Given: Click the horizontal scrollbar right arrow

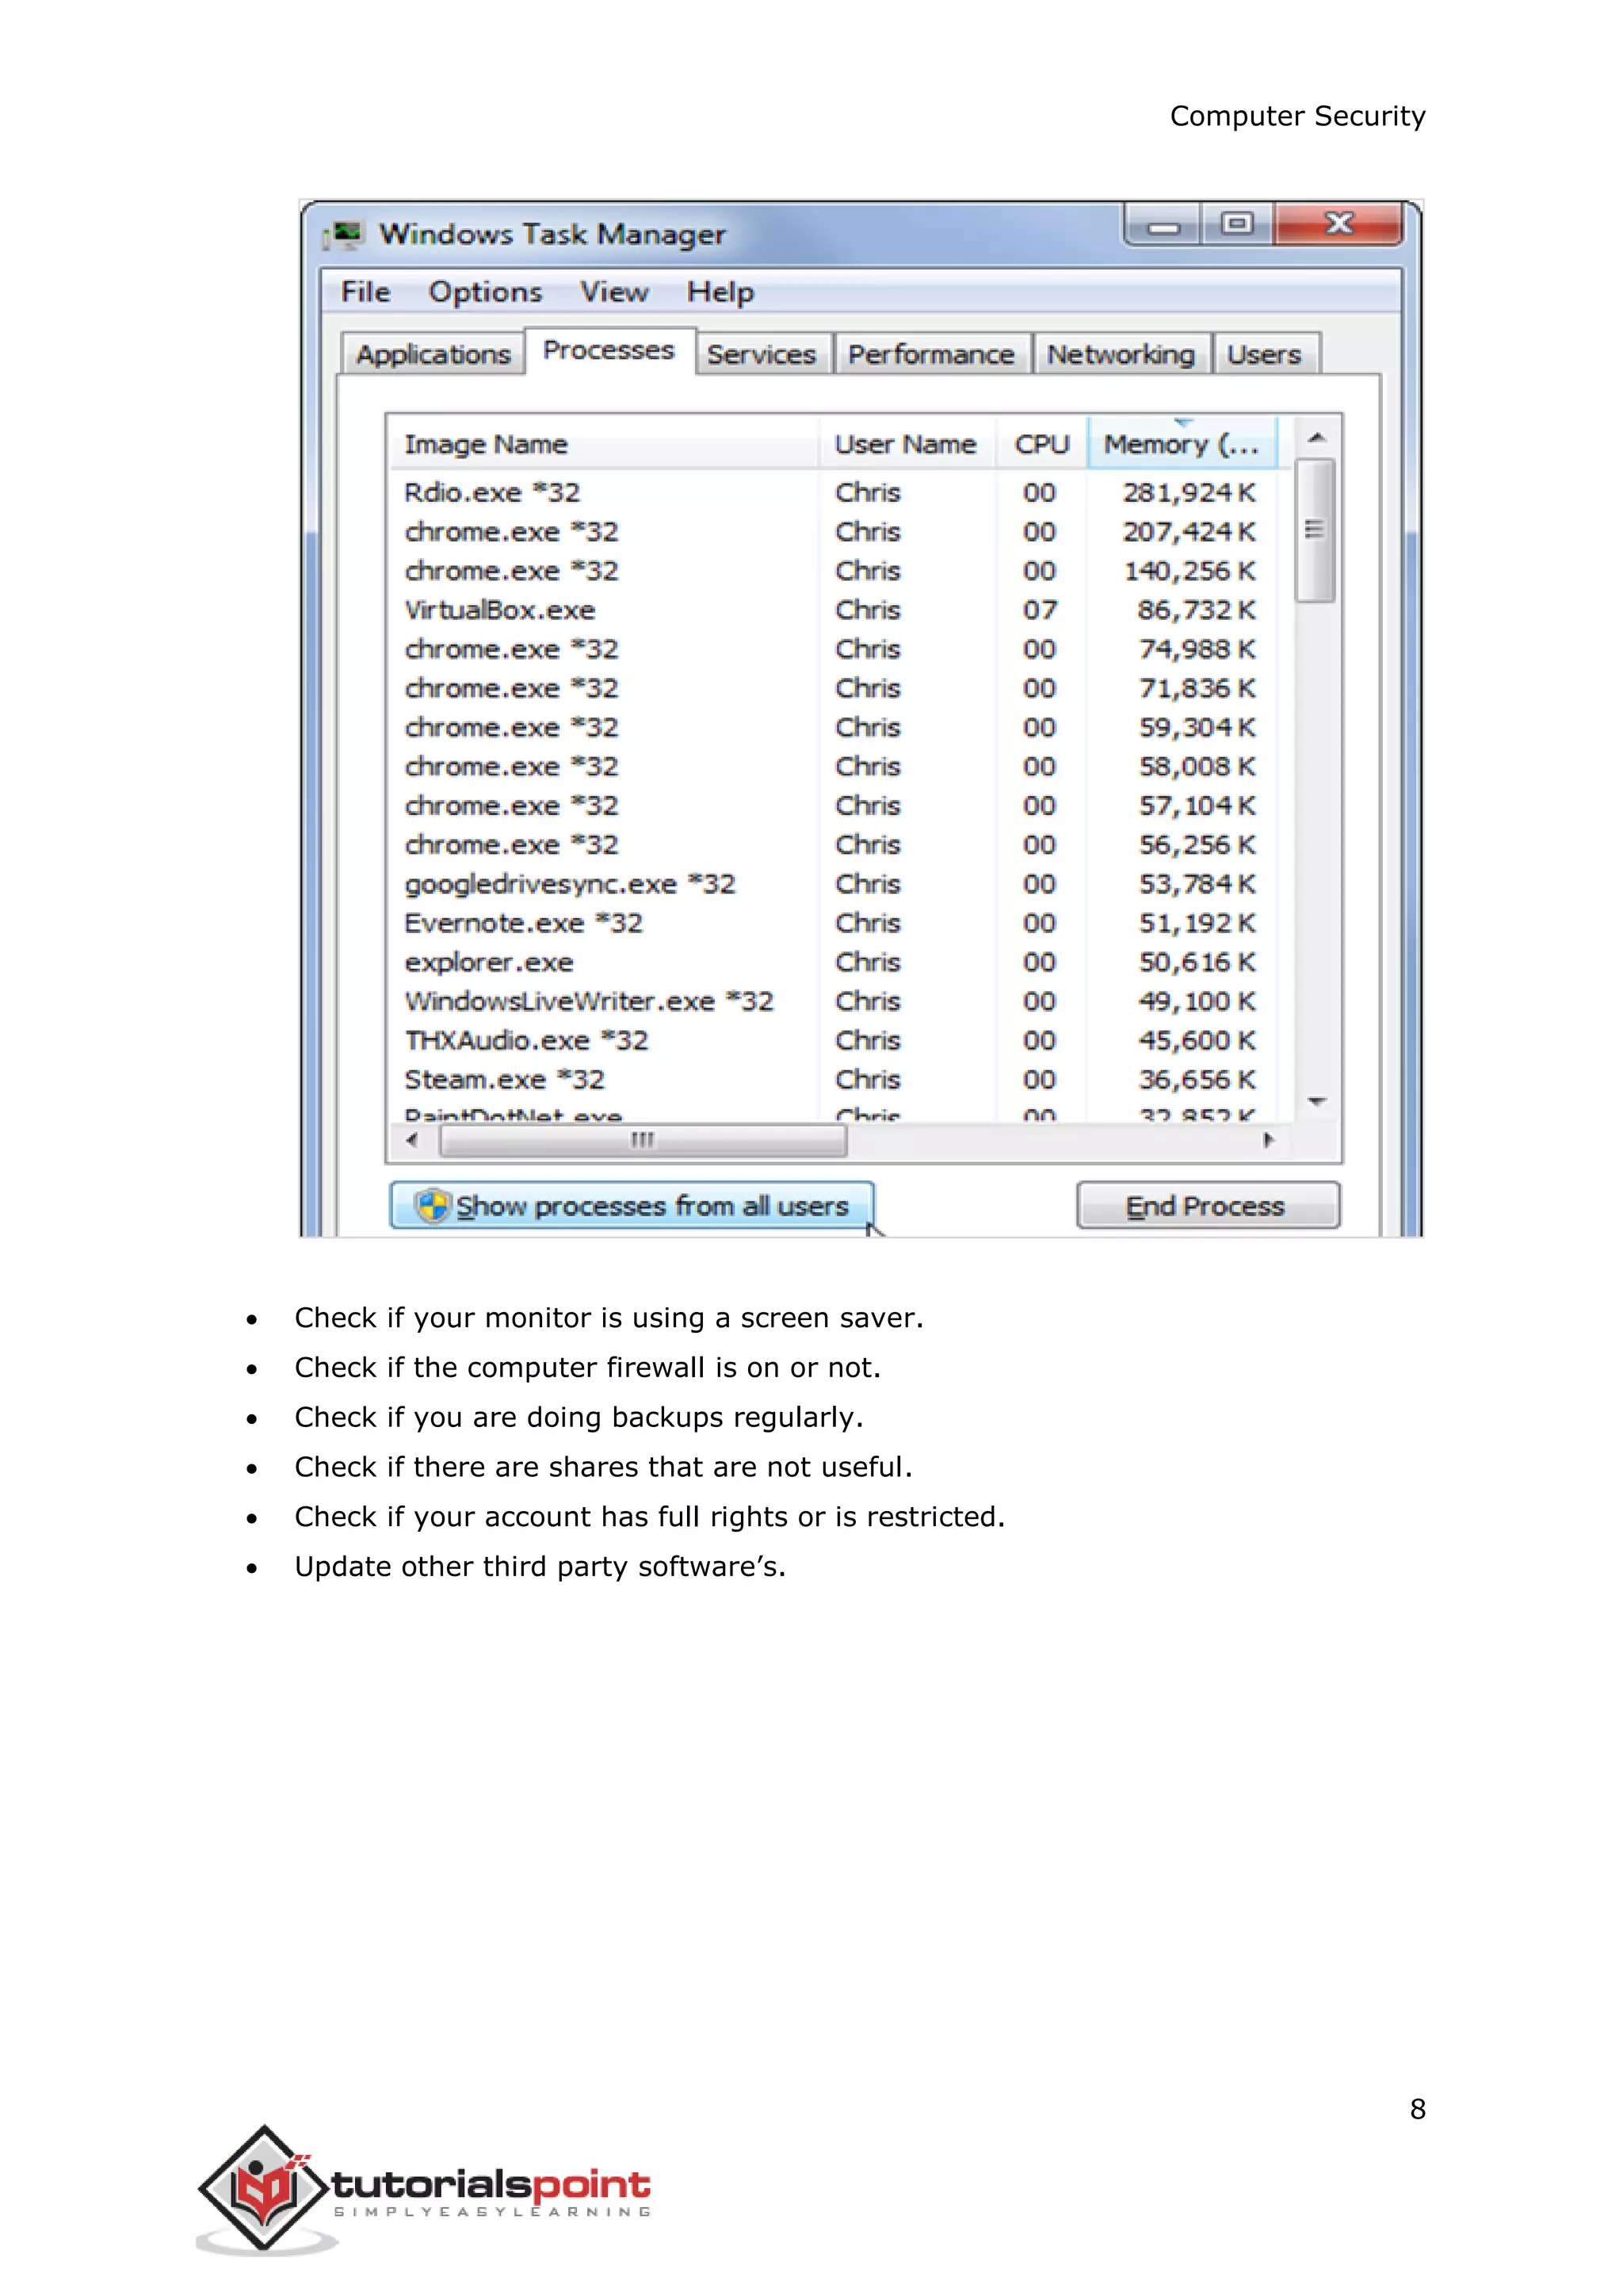Looking at the screenshot, I should (x=1270, y=1140).
